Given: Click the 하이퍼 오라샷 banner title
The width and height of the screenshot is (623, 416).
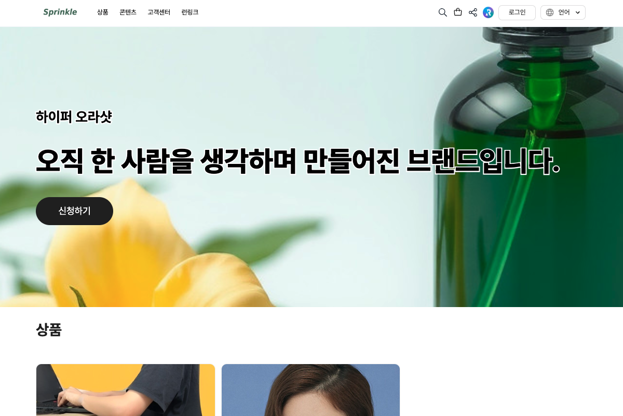Looking at the screenshot, I should point(74,117).
